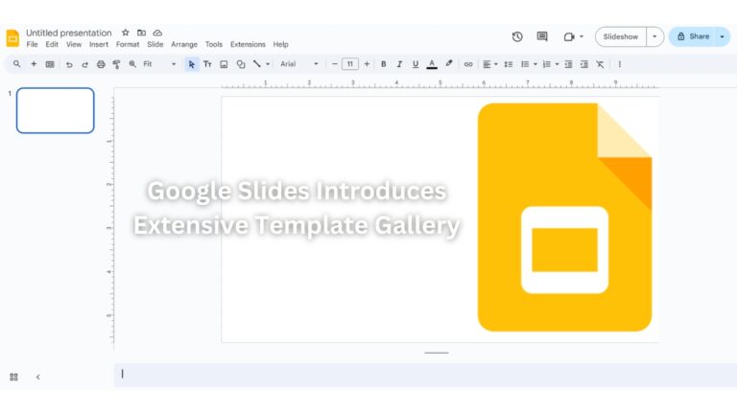Toggle italic formatting
This screenshot has width=737, height=414.
399,64
